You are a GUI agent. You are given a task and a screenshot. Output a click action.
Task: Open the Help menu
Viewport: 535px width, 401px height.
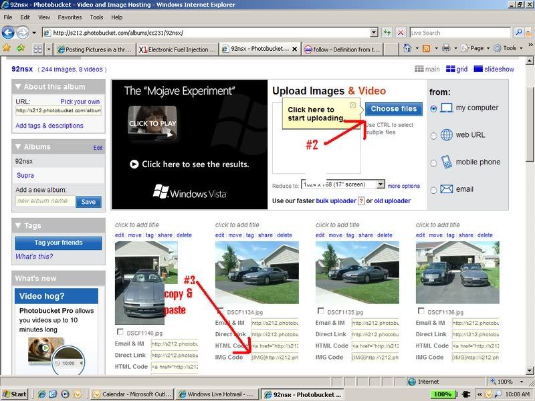click(116, 17)
